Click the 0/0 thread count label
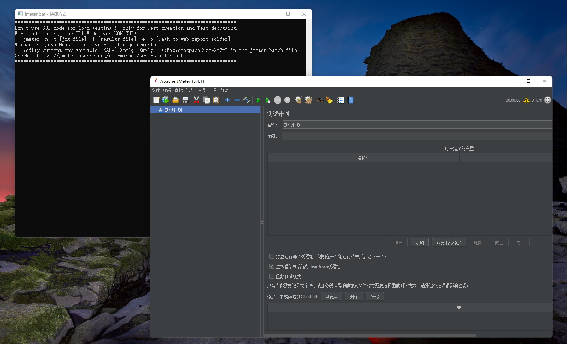 point(539,100)
